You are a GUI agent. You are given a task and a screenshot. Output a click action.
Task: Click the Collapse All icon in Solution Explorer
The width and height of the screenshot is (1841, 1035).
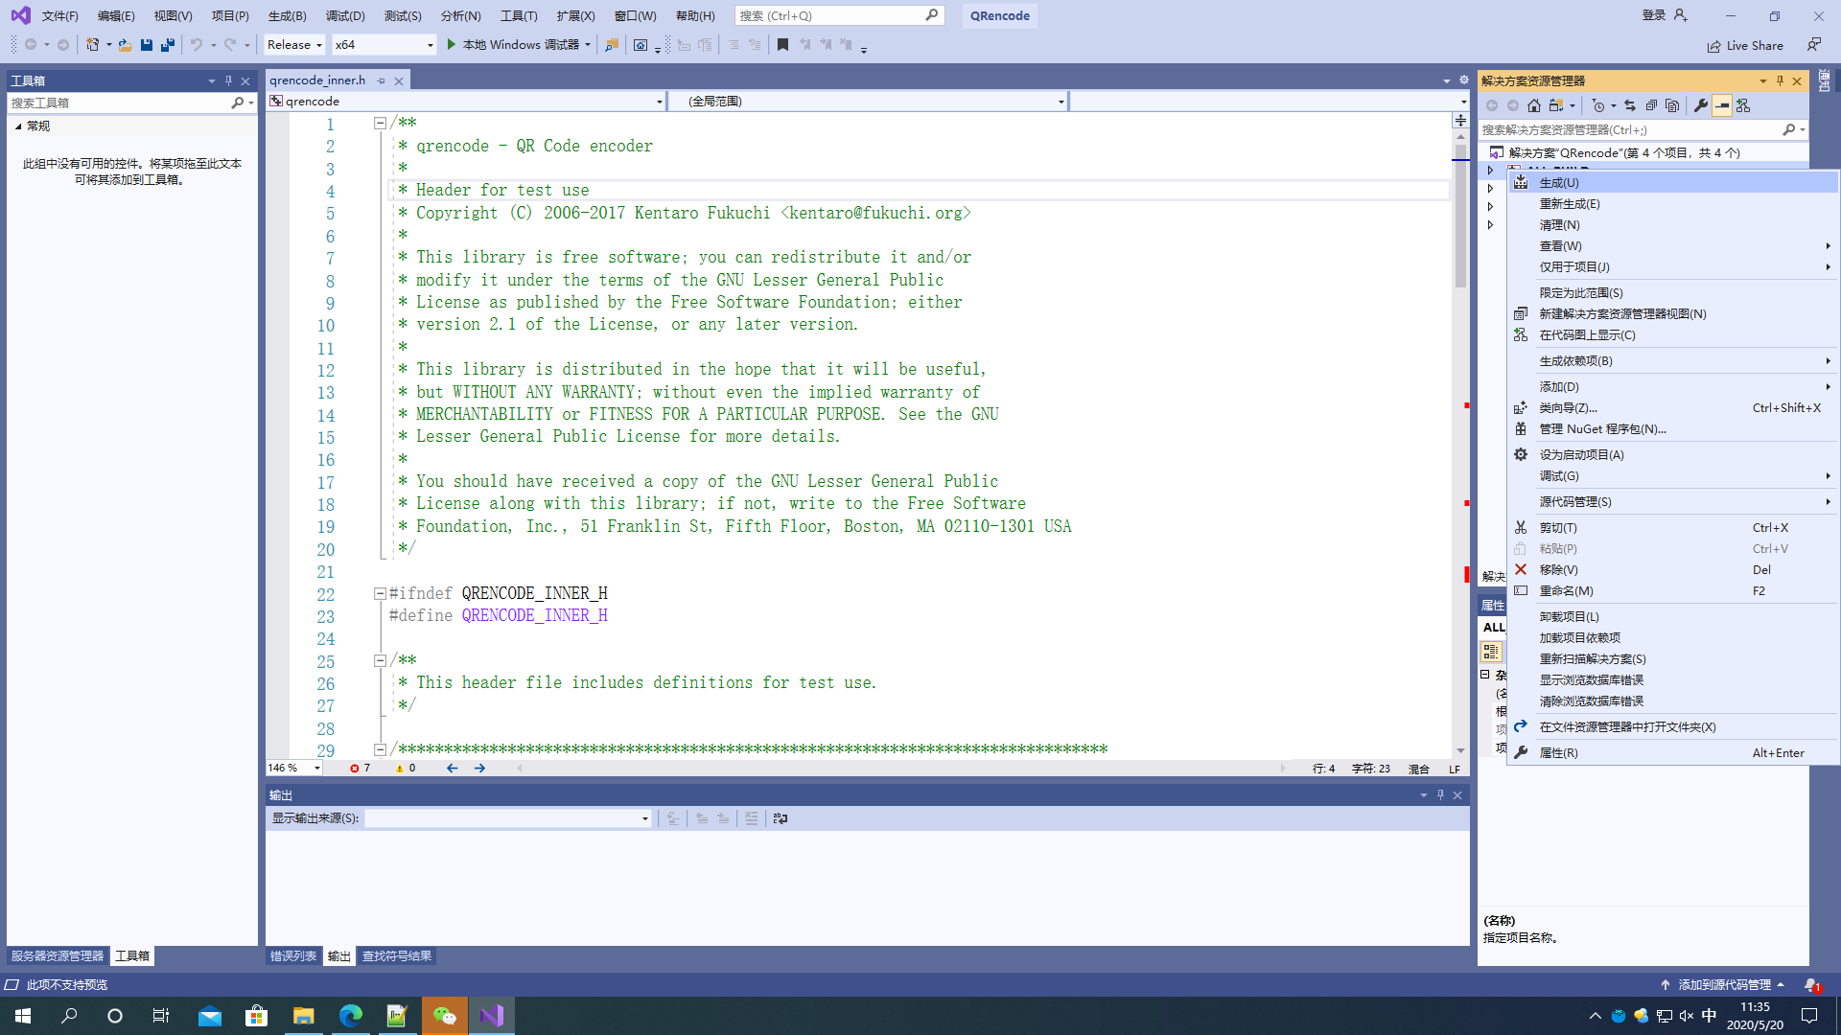[x=1652, y=106]
